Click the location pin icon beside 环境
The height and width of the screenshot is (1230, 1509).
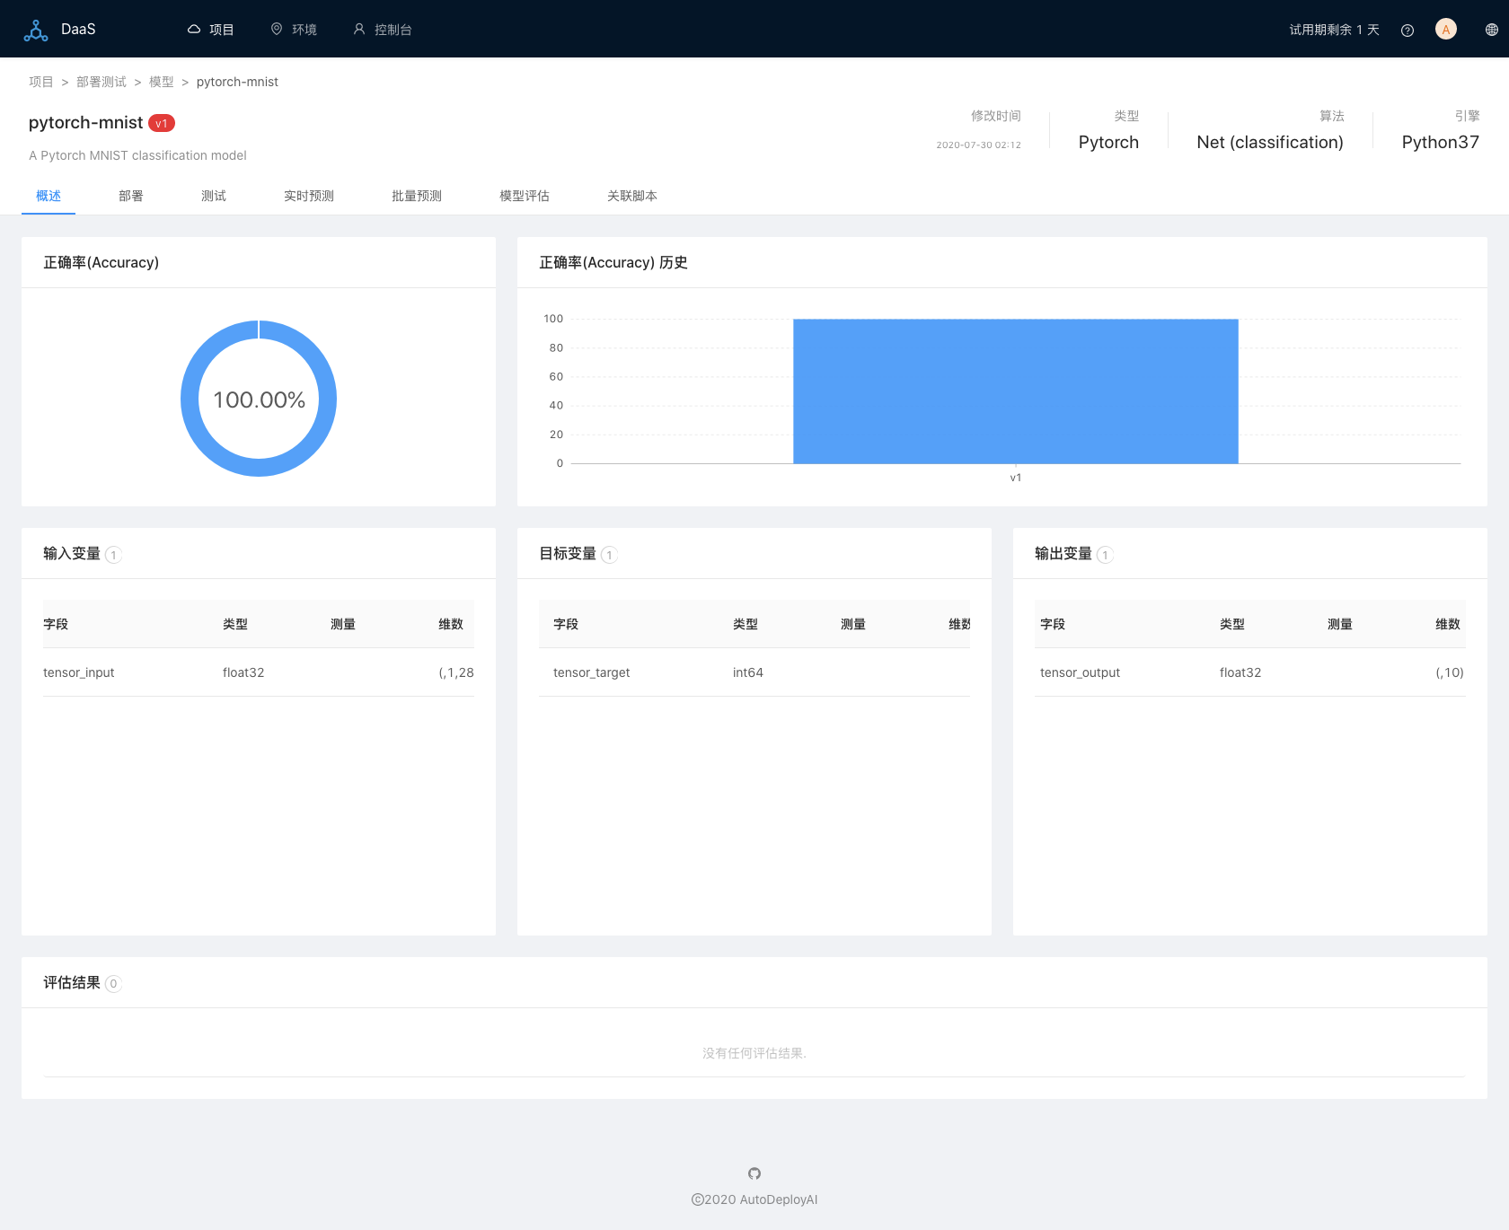click(277, 30)
